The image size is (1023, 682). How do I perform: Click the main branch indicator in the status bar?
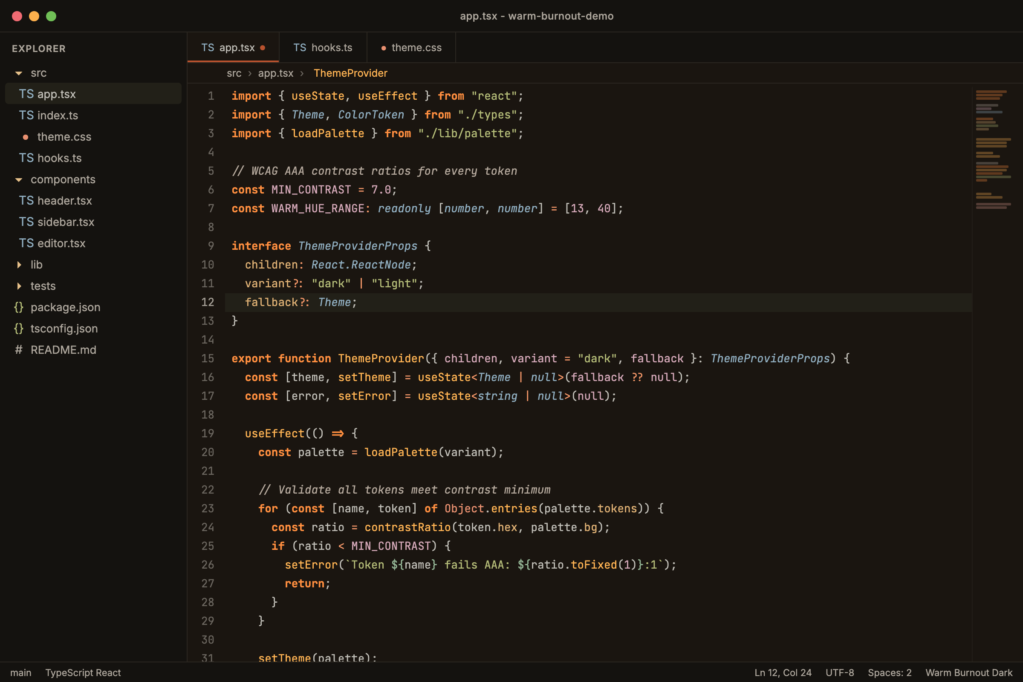coord(21,673)
